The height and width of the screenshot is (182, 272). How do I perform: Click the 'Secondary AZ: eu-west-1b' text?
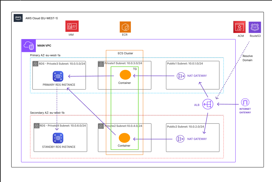pyautogui.click(x=47, y=113)
